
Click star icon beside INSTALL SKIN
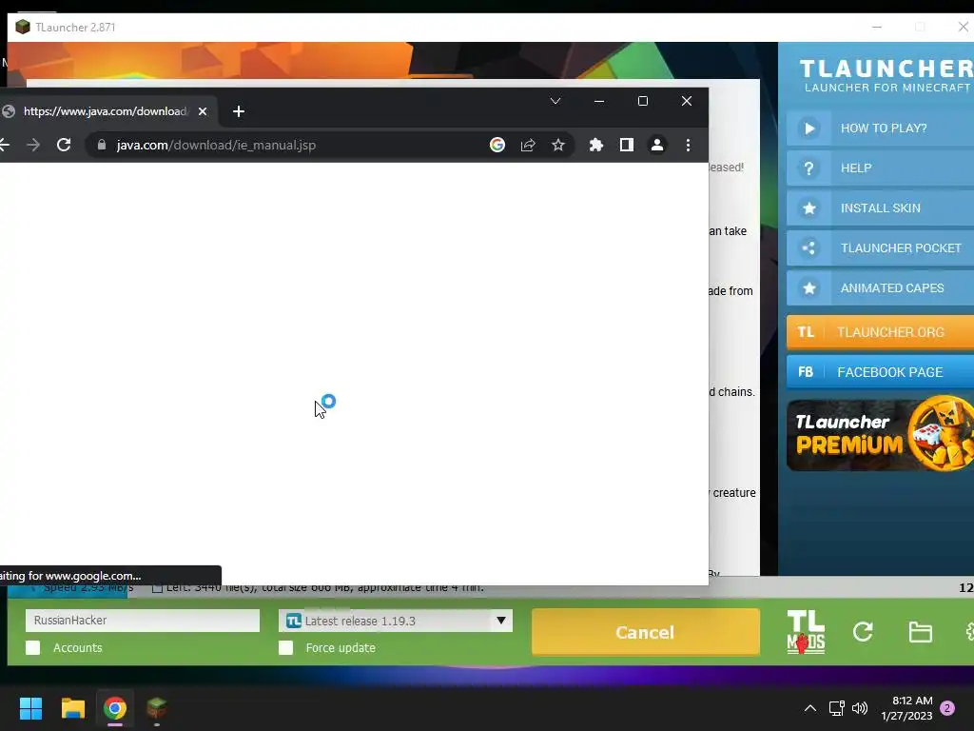pyautogui.click(x=808, y=208)
